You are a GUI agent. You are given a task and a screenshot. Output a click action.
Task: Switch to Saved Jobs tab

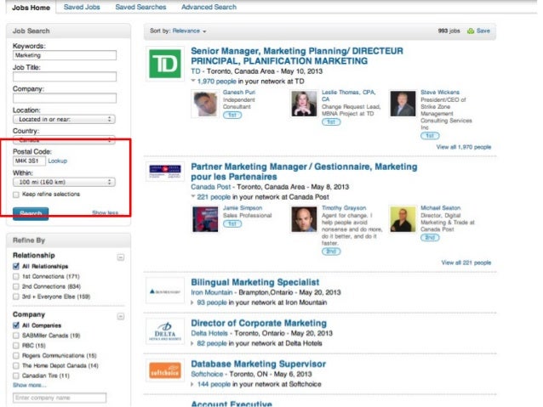[82, 7]
